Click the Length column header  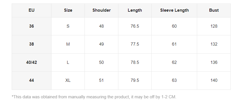tap(135, 10)
